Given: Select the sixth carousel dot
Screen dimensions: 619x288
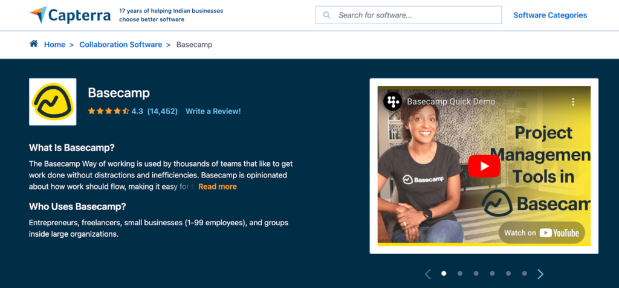Looking at the screenshot, I should pos(524,274).
